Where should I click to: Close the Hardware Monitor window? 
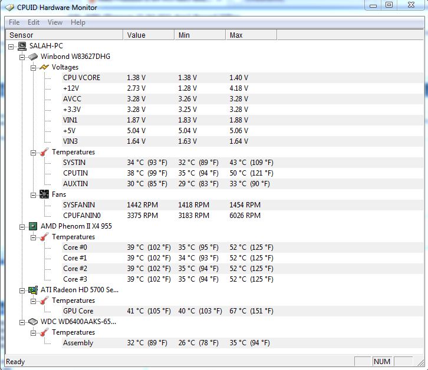point(411,5)
